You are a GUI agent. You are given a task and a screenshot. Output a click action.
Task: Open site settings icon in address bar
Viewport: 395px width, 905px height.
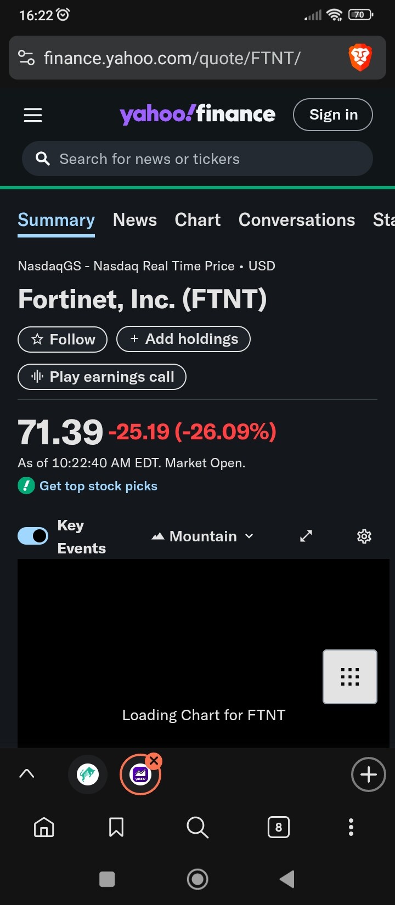tap(26, 58)
